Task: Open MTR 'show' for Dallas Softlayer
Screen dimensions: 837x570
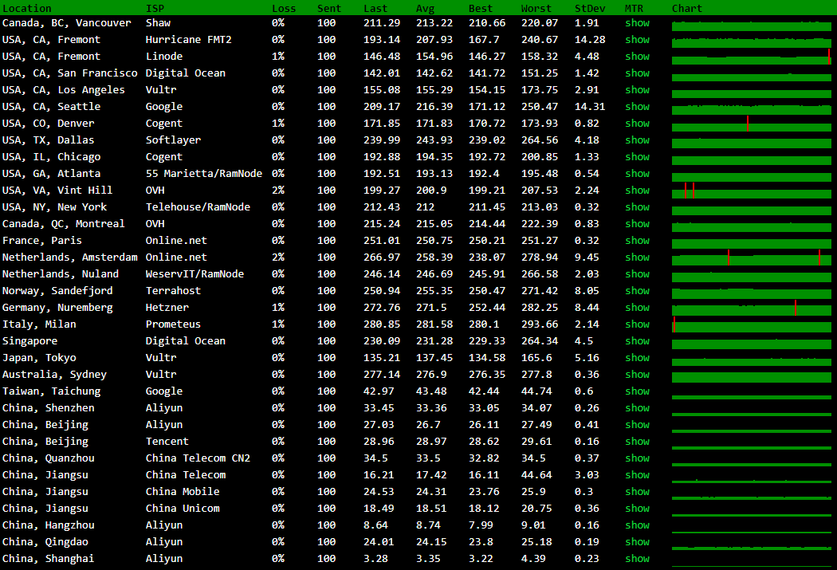Action: 638,140
